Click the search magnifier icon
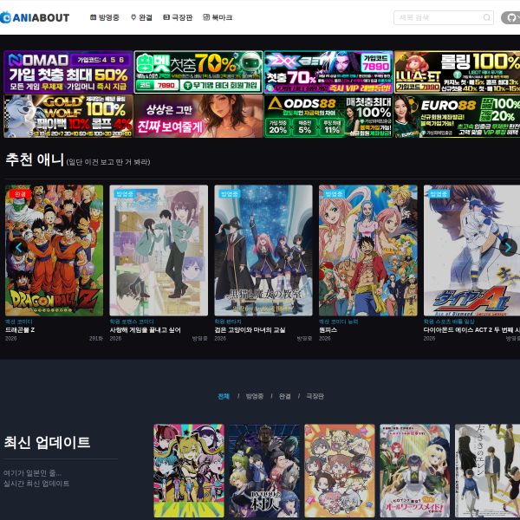Screen dimensions: 520x520 tap(486, 17)
